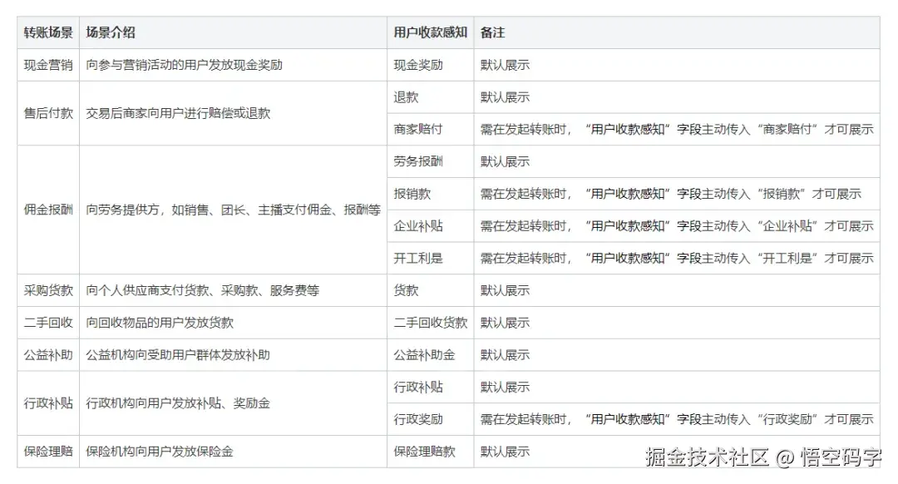
Task: Click the 商家赔付 perception cell
Action: pyautogui.click(x=412, y=129)
